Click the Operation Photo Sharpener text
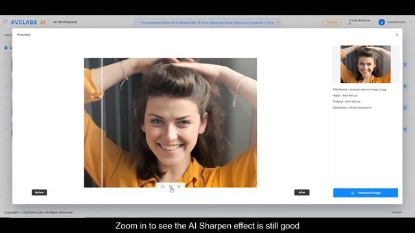Screen dimensions: 415x233 [x=352, y=108]
